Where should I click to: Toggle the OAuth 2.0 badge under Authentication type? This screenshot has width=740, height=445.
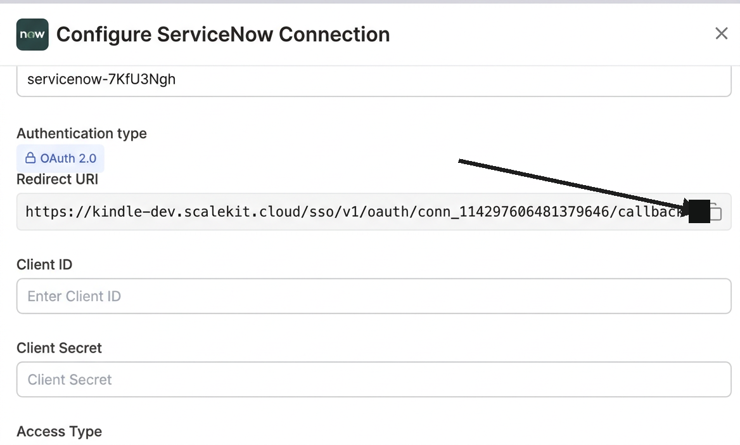pyautogui.click(x=60, y=158)
